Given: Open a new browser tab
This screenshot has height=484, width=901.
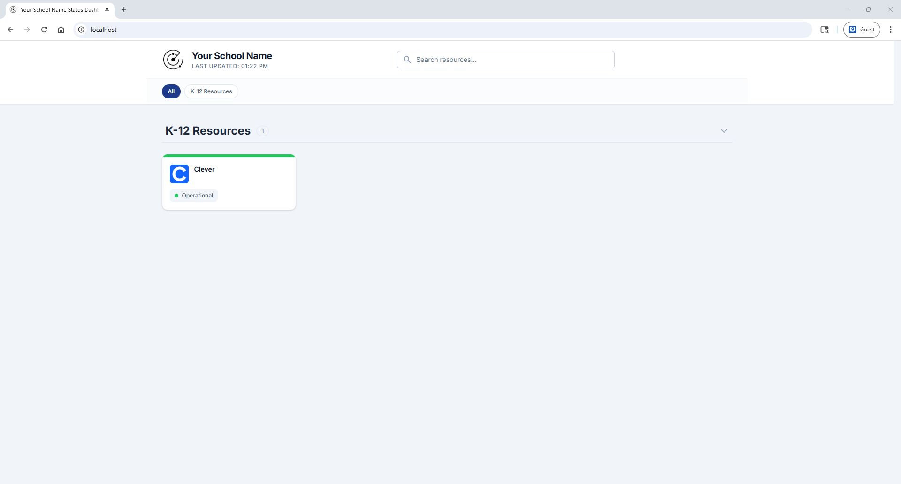Looking at the screenshot, I should [123, 9].
